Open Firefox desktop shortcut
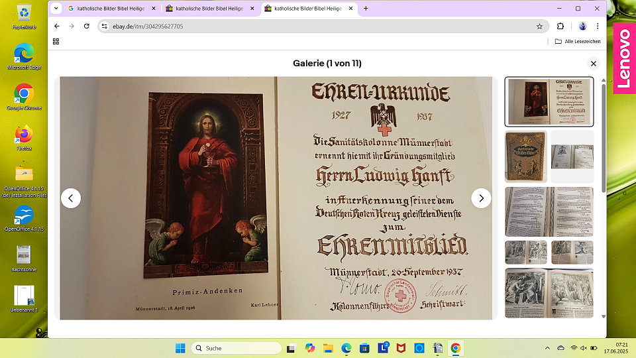 [24, 138]
